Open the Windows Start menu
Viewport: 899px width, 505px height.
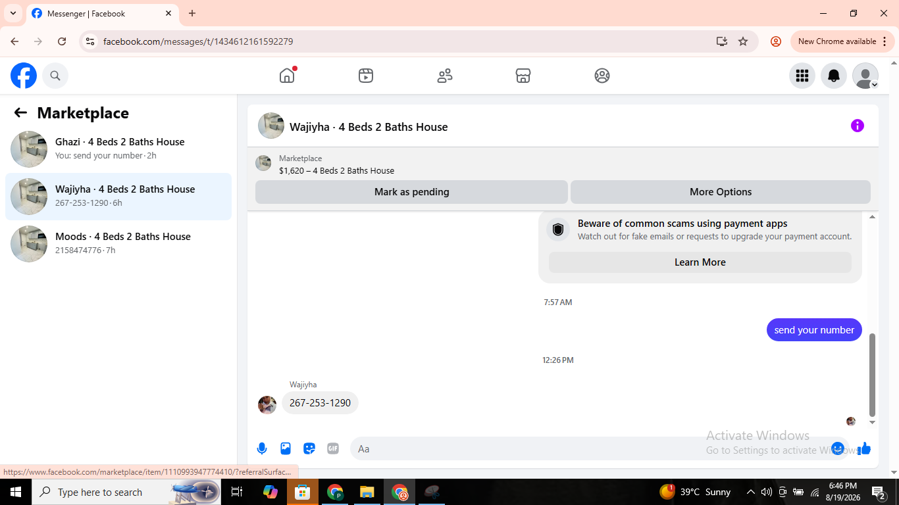pos(16,492)
